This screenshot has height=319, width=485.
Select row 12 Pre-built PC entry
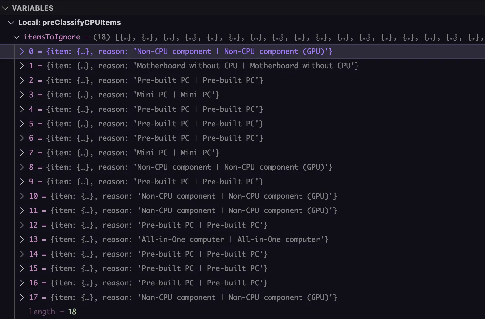[158, 225]
